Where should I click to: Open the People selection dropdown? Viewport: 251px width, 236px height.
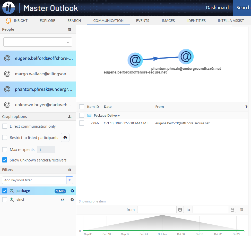[38, 42]
